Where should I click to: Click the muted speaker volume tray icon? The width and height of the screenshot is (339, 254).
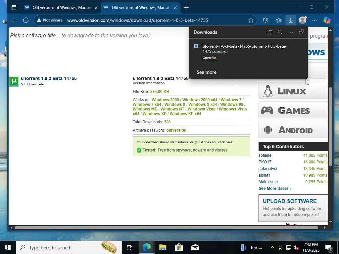(296, 247)
